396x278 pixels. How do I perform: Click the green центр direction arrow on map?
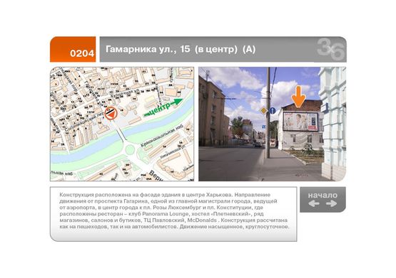click(163, 107)
